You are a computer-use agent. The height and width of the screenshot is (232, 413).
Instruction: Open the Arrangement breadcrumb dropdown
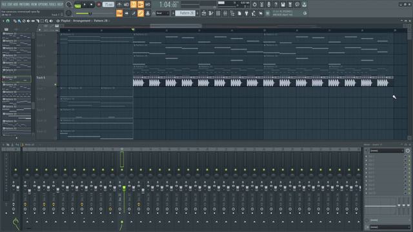[82, 21]
